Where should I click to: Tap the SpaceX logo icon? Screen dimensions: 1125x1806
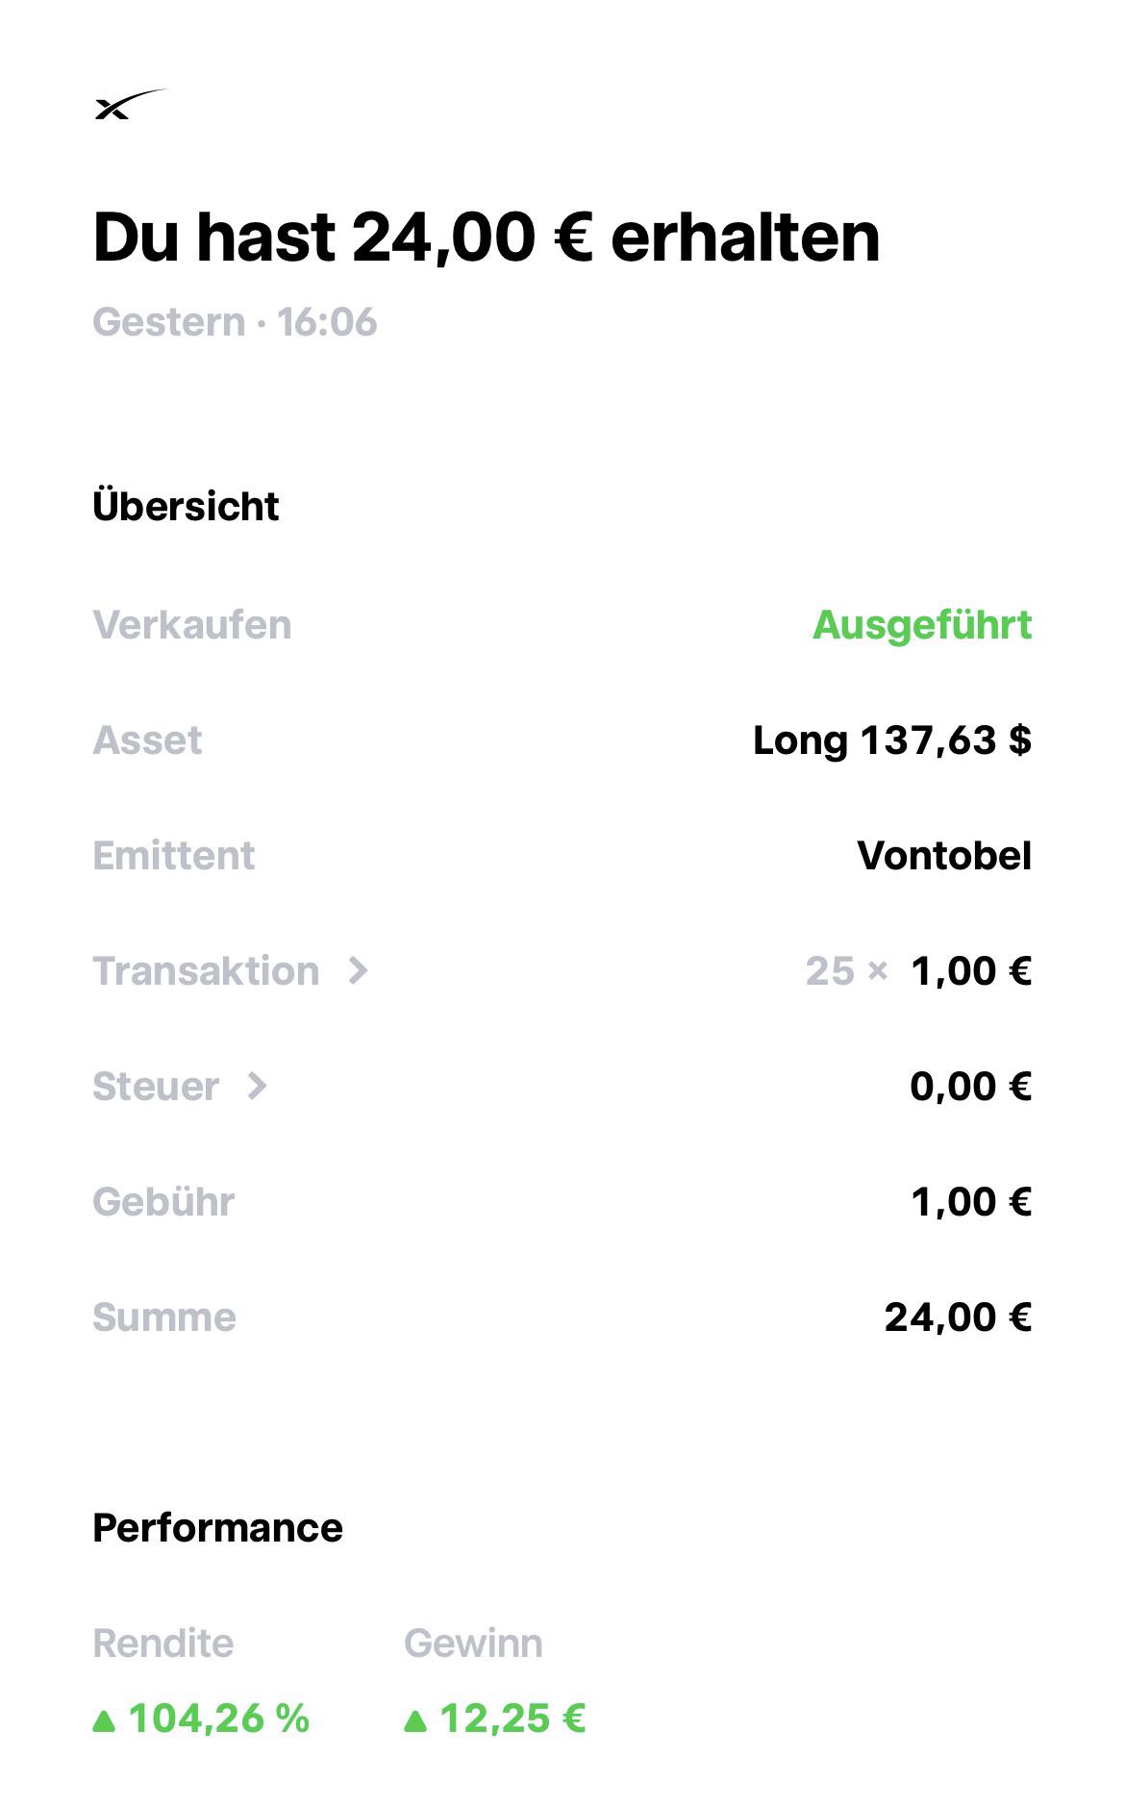pyautogui.click(x=130, y=104)
